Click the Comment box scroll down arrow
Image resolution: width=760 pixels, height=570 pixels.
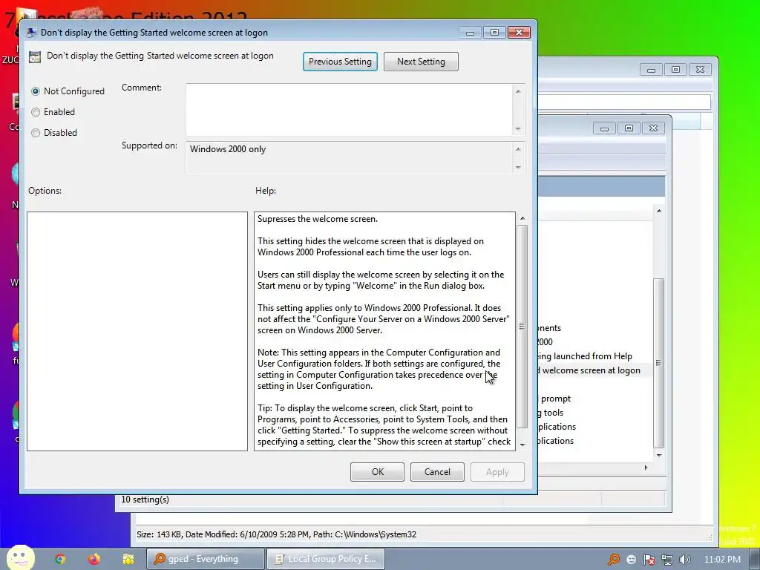518,129
